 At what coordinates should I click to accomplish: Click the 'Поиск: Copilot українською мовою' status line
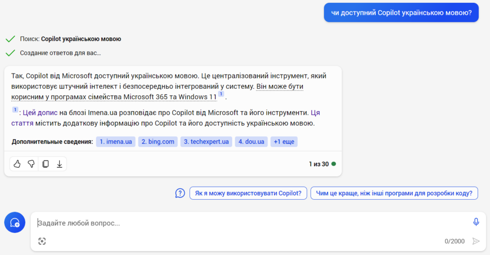70,39
